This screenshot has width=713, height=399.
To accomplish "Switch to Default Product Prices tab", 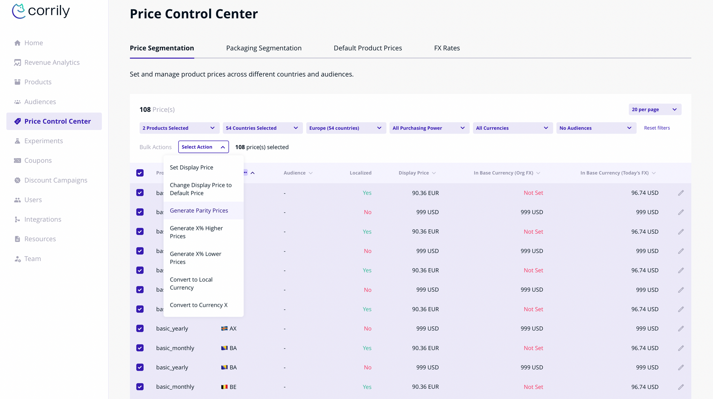I will click(368, 48).
